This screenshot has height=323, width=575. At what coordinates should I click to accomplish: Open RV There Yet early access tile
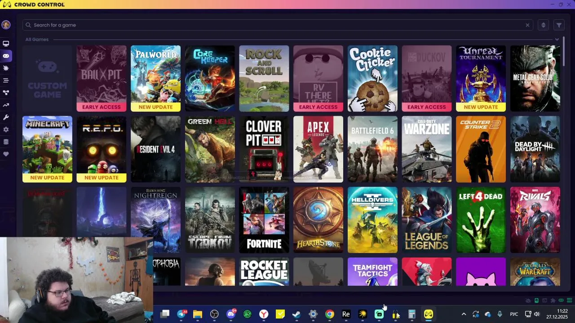318,79
